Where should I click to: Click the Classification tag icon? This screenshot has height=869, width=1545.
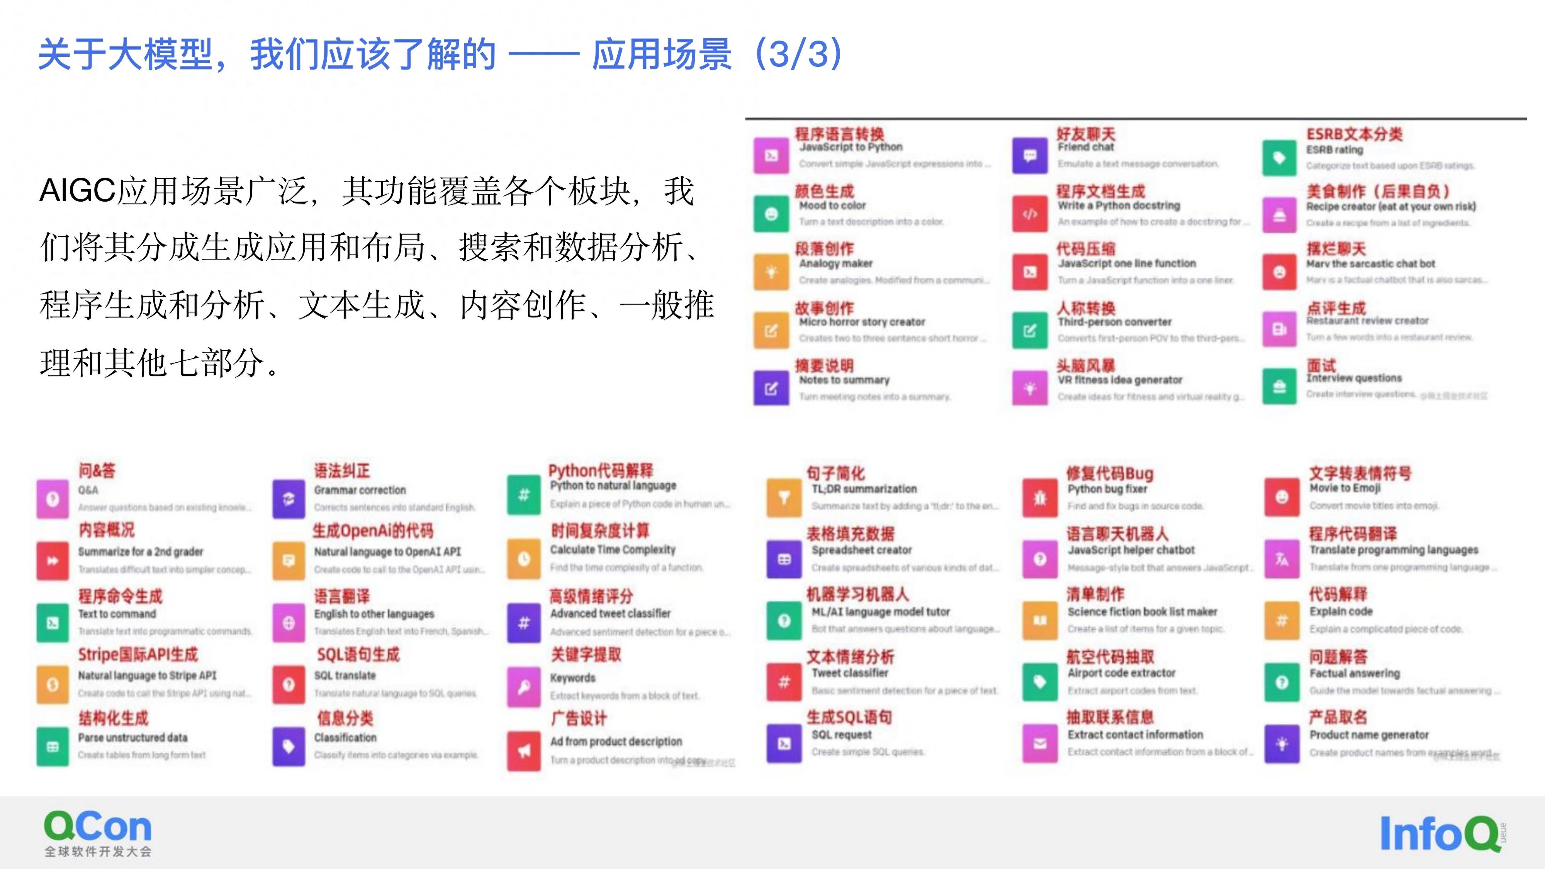tap(289, 747)
